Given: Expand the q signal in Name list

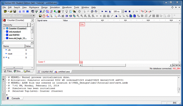Looking at the screenshot, I should point(4,57).
